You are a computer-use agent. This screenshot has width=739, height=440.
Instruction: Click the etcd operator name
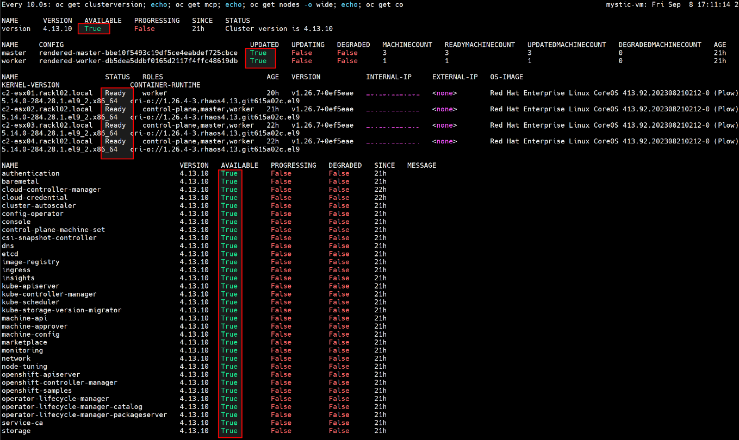pyautogui.click(x=10, y=254)
